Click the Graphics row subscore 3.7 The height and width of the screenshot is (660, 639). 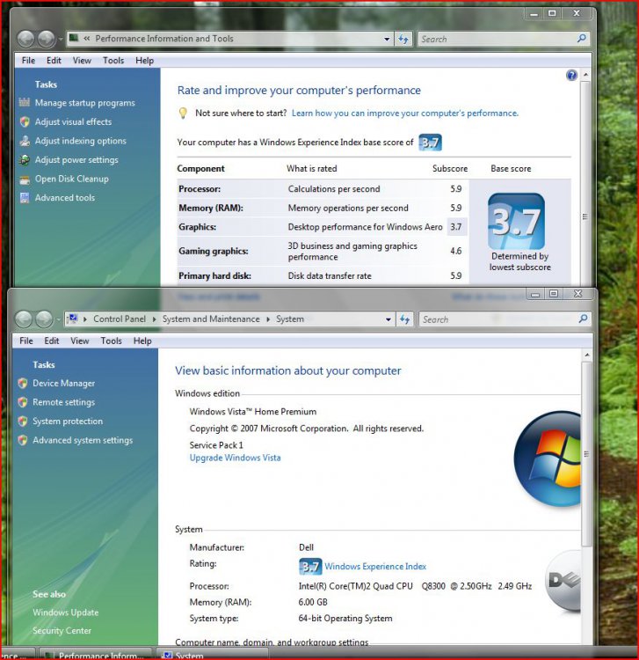[x=455, y=227]
